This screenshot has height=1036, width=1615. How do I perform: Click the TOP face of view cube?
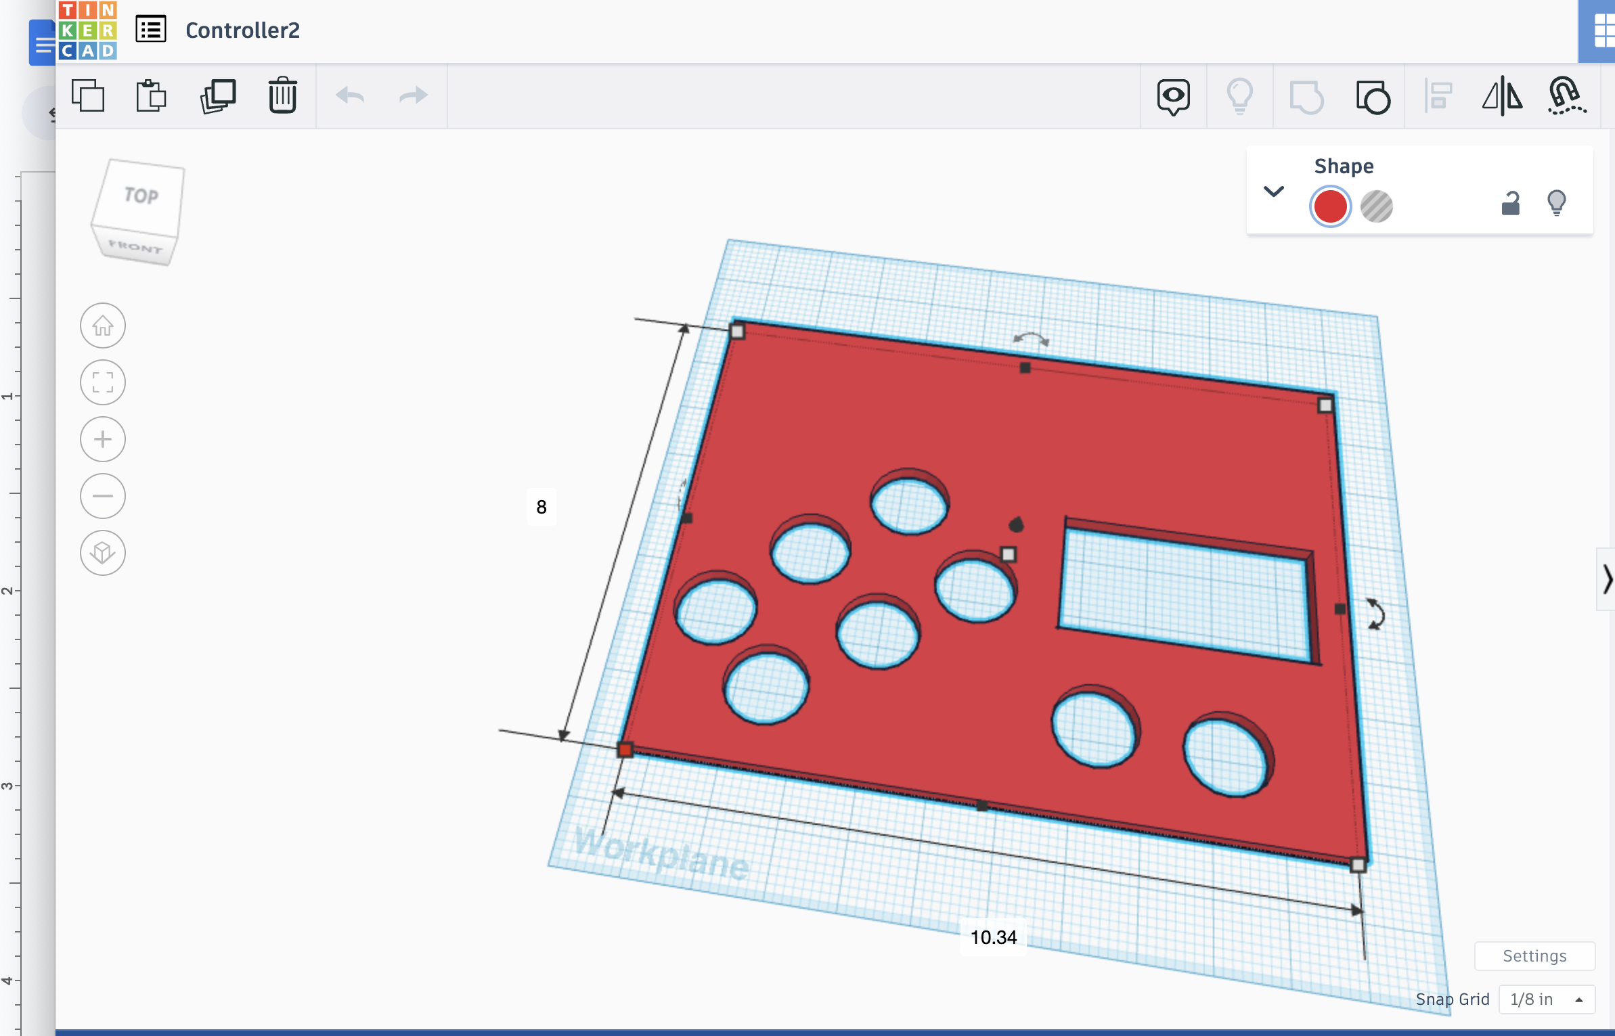tap(141, 196)
